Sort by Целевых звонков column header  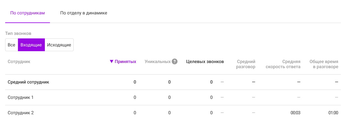[205, 62]
